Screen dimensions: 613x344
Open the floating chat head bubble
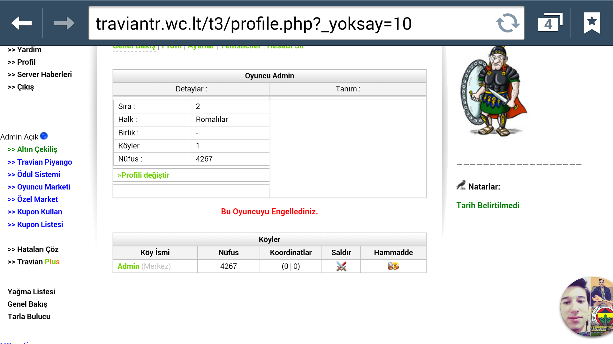(587, 307)
